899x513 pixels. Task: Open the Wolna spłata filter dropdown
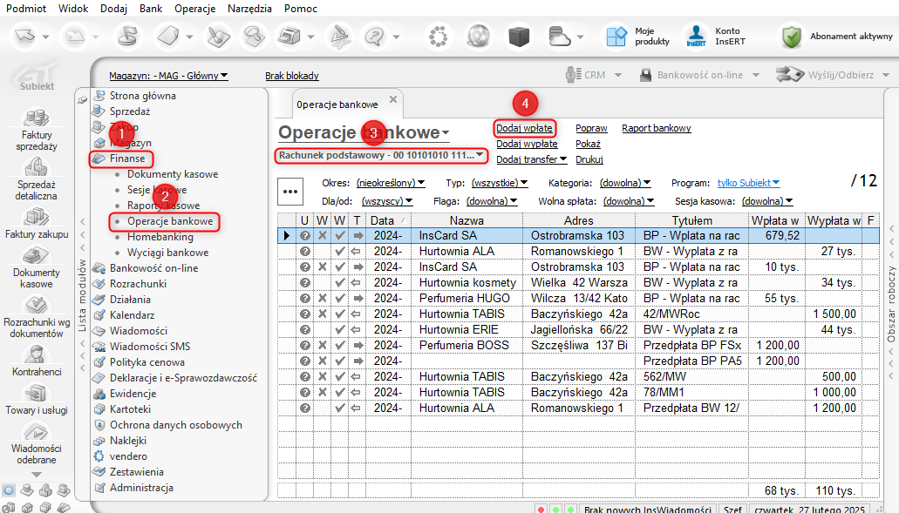pos(629,201)
